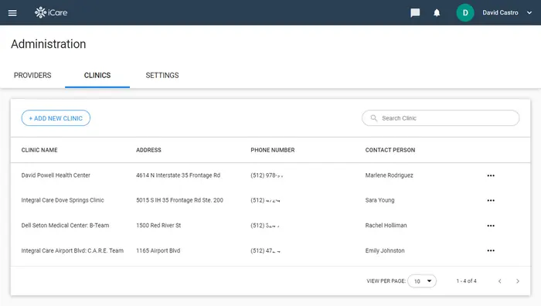Click the Contact Person column header
The width and height of the screenshot is (541, 306).
[x=390, y=150]
